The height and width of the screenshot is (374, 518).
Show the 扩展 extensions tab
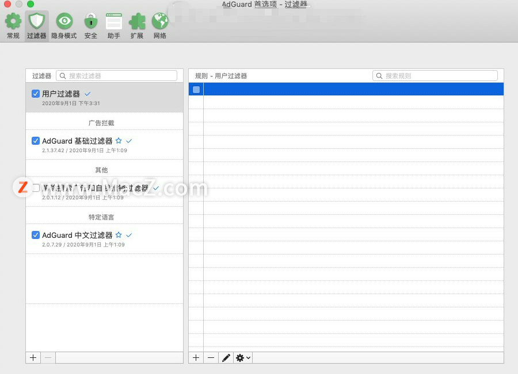click(x=137, y=26)
